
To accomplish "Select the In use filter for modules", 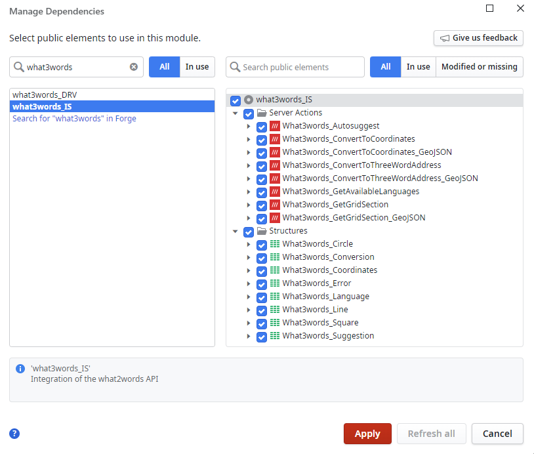I will click(197, 67).
